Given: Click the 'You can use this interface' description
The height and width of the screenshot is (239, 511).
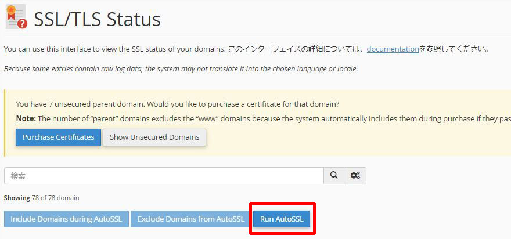Looking at the screenshot, I should pos(114,49).
